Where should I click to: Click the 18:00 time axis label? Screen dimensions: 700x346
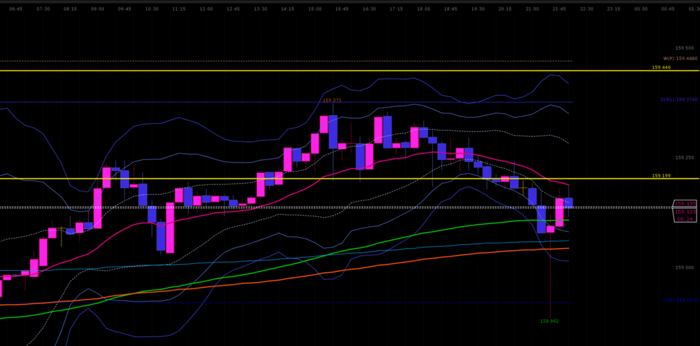(423, 9)
